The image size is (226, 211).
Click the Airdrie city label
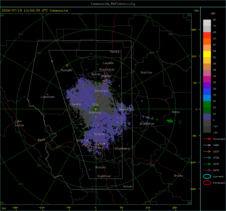pyautogui.click(x=99, y=134)
